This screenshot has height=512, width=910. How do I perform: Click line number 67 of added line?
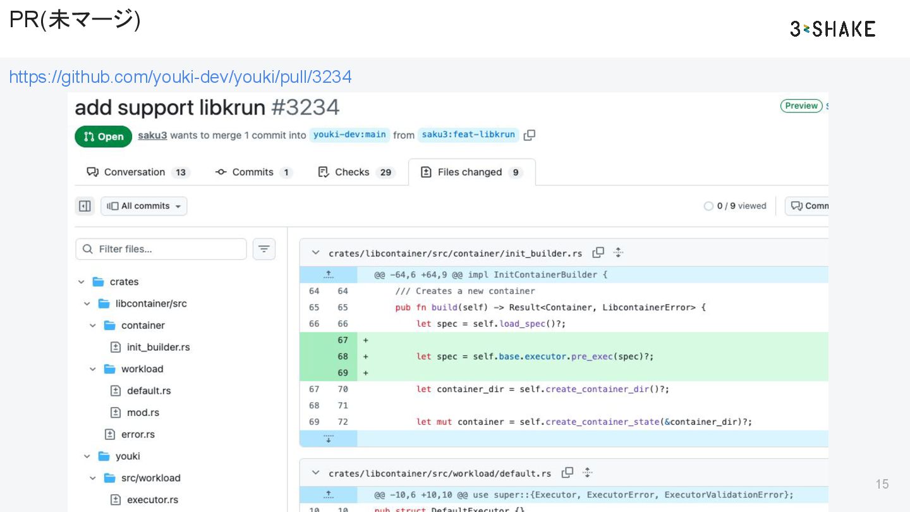(x=343, y=340)
